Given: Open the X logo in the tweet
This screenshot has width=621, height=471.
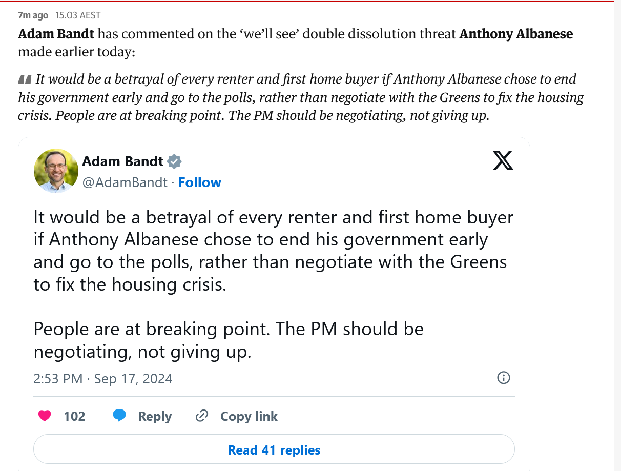Looking at the screenshot, I should 503,161.
